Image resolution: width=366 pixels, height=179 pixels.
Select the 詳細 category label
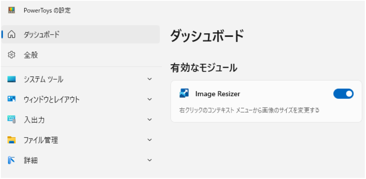31,160
